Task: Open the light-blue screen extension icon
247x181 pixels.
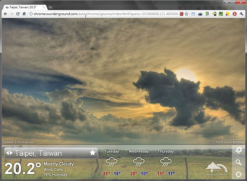Action: (x=193, y=14)
